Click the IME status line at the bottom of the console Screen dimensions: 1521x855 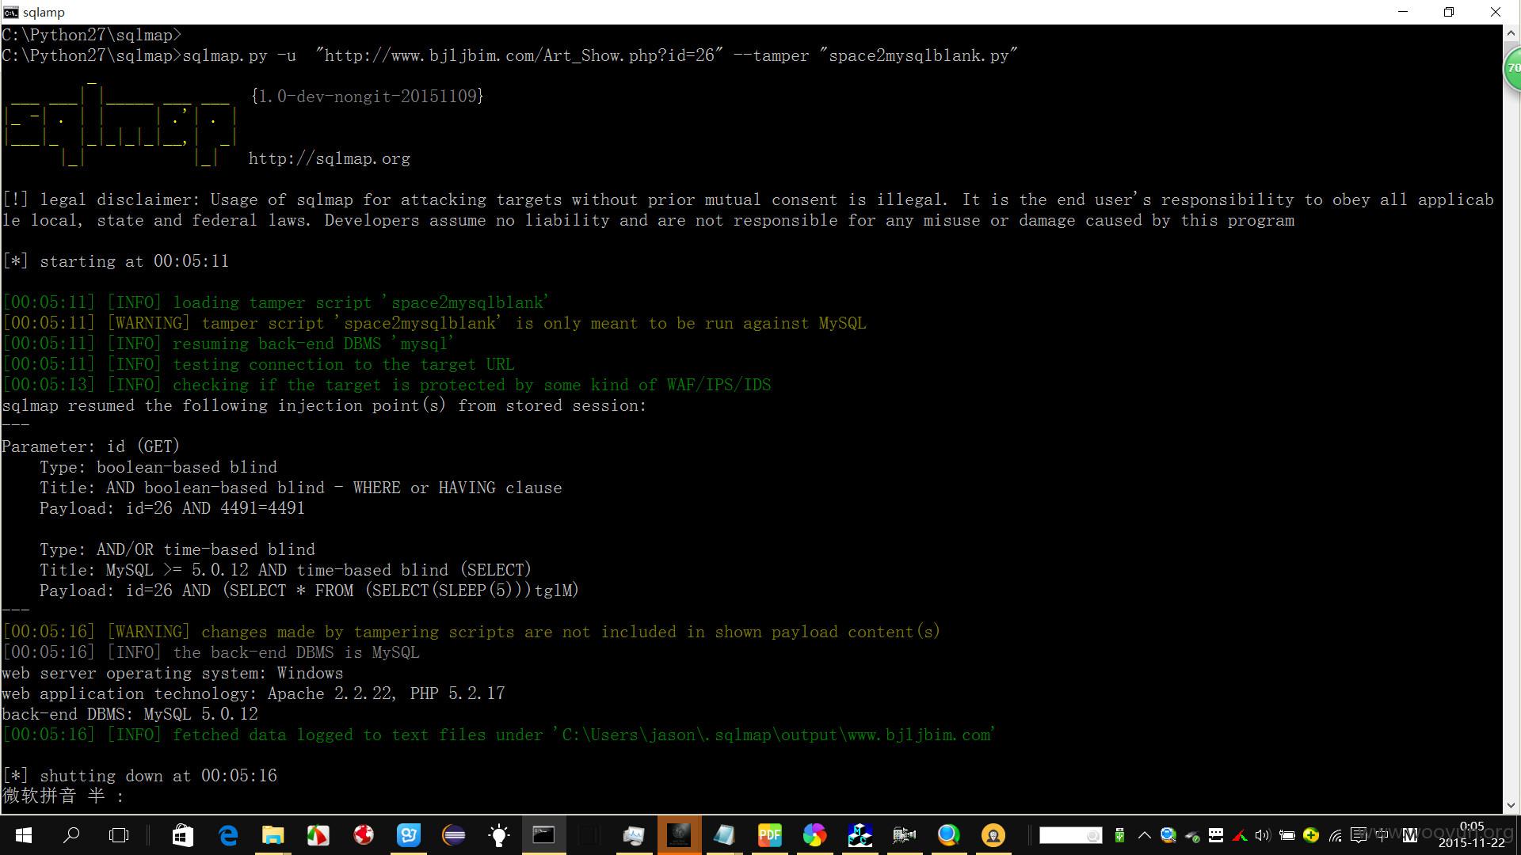click(63, 796)
